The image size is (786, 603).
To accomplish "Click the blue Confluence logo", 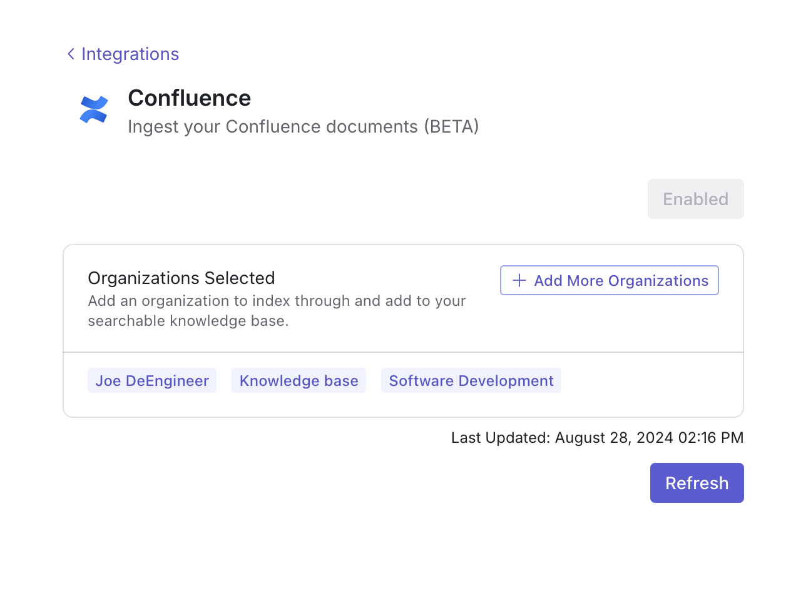I will click(94, 109).
